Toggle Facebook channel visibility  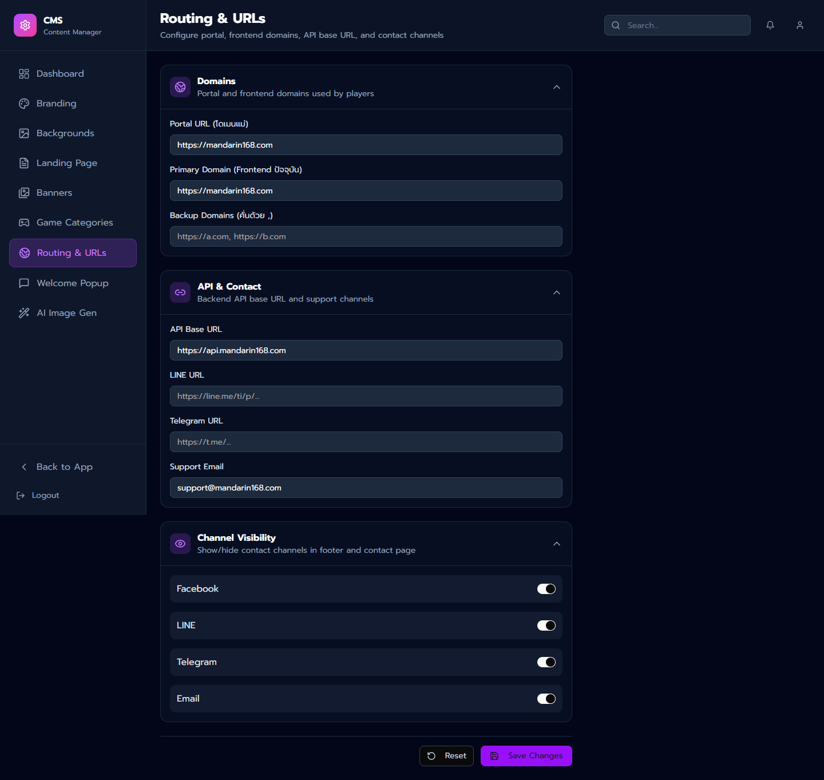(546, 589)
